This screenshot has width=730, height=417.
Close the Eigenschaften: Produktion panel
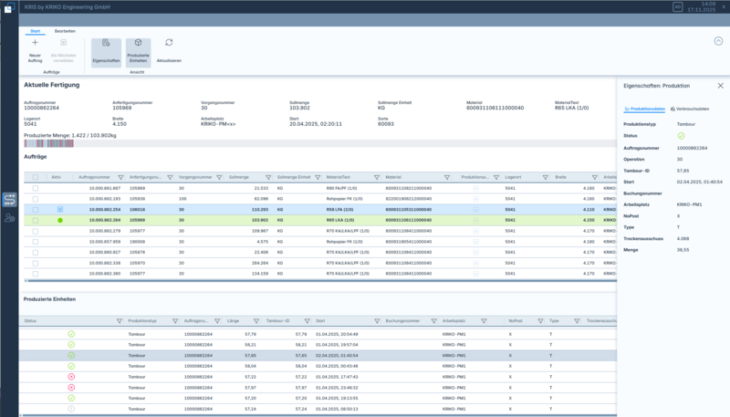[x=720, y=85]
